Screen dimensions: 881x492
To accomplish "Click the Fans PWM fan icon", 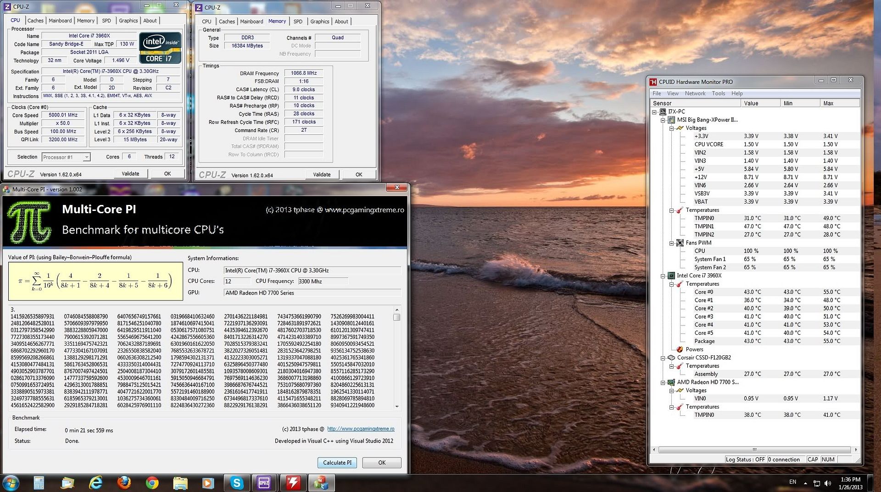I will pos(680,243).
